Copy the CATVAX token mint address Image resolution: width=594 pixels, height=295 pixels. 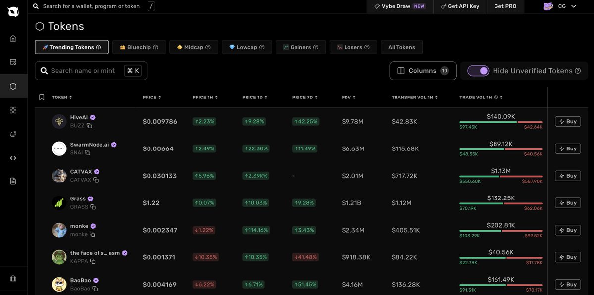click(x=96, y=180)
